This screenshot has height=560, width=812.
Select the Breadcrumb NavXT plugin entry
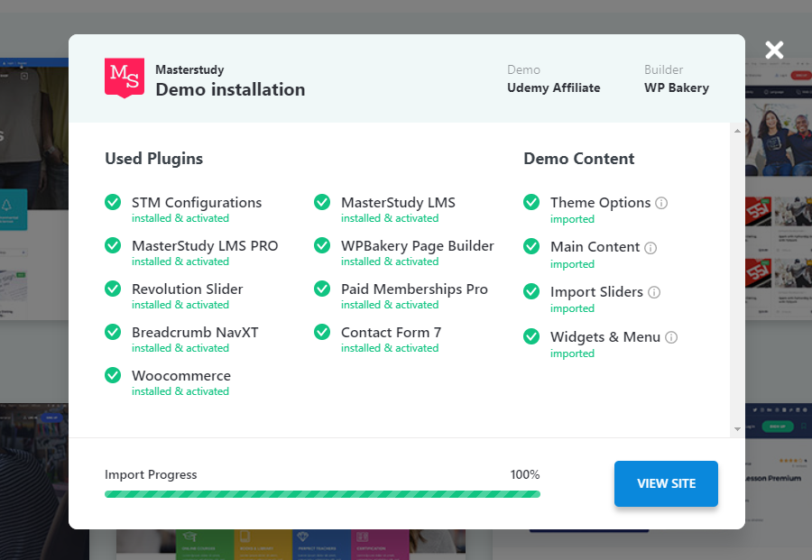[x=195, y=333]
